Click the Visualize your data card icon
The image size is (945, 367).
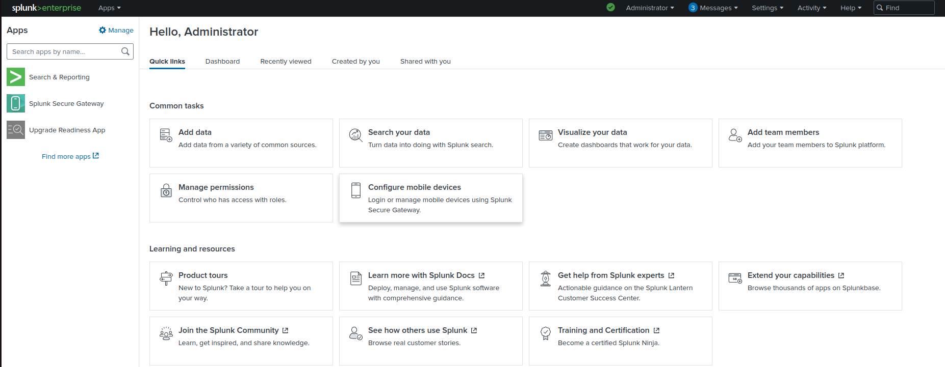[x=546, y=135]
